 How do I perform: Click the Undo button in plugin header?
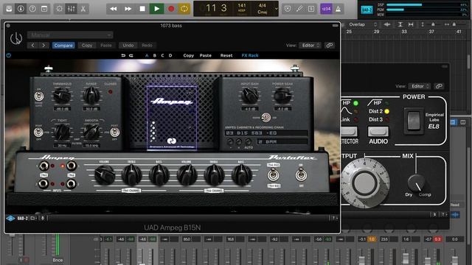128,46
